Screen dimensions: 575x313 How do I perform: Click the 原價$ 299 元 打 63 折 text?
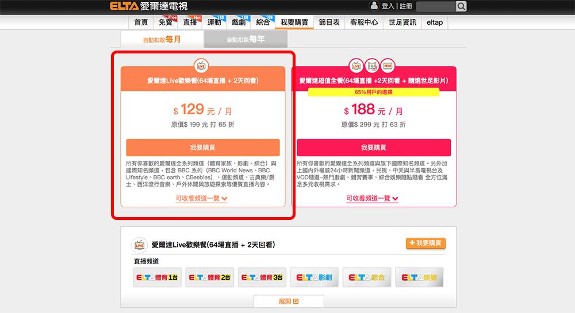click(373, 125)
